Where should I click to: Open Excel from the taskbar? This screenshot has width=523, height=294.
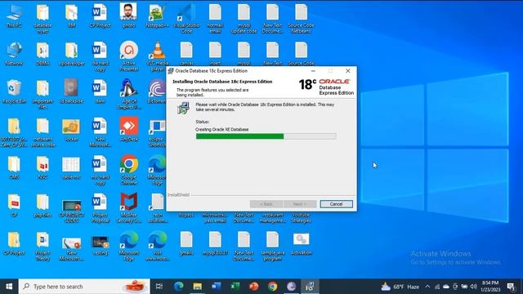click(x=235, y=287)
